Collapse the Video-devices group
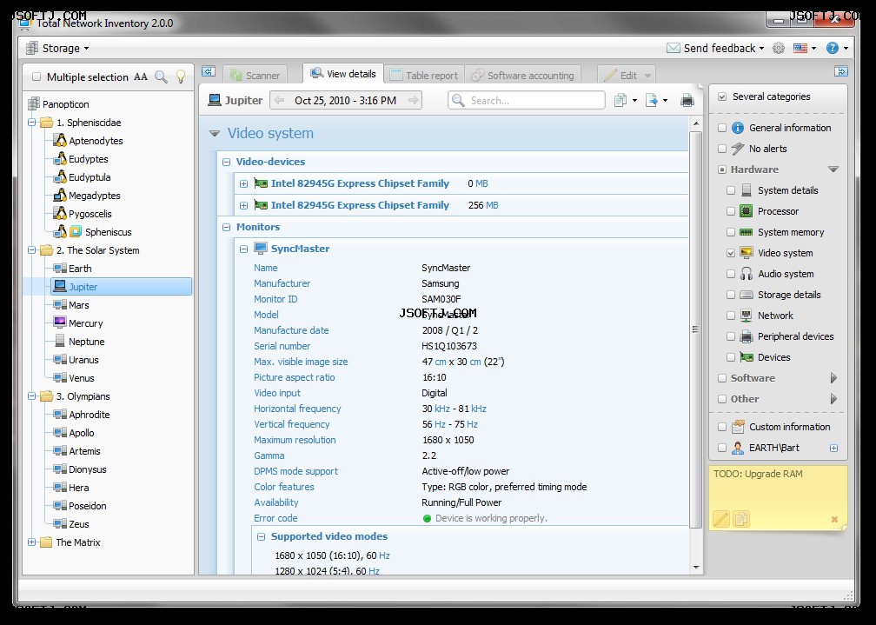 coord(226,163)
